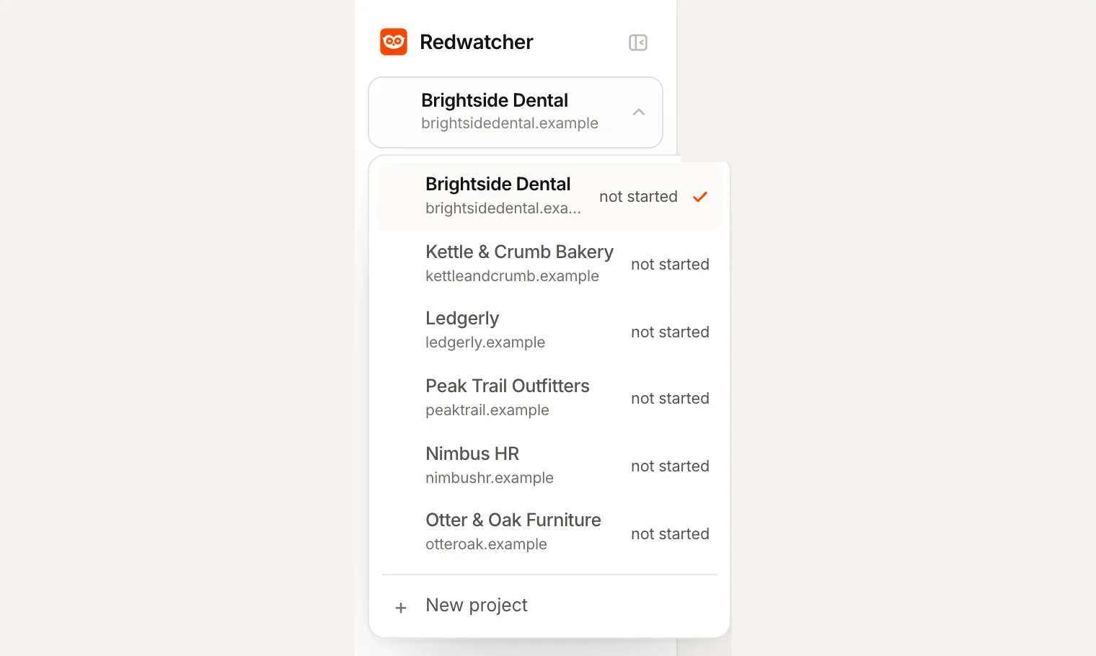Click the plus icon beside New project
Viewport: 1096px width, 656px height.
[x=401, y=608]
